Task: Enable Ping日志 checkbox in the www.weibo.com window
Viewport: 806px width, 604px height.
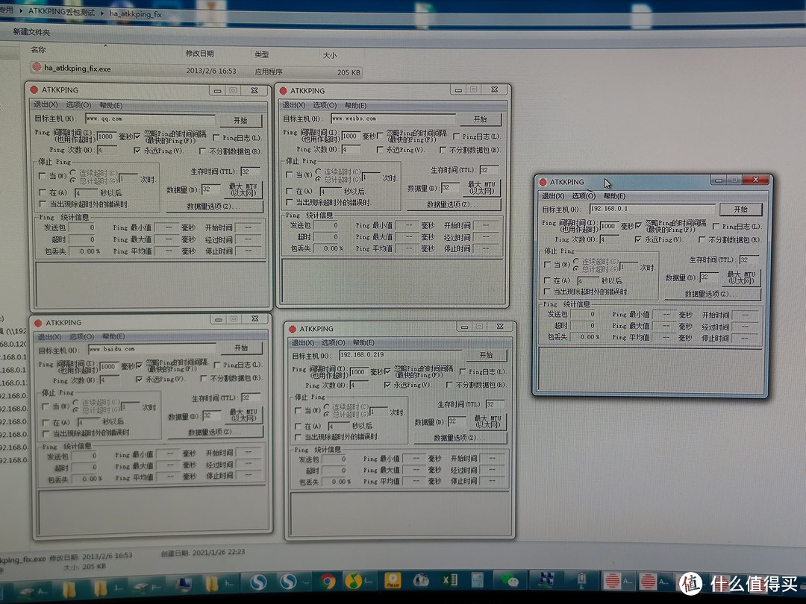Action: coord(456,136)
